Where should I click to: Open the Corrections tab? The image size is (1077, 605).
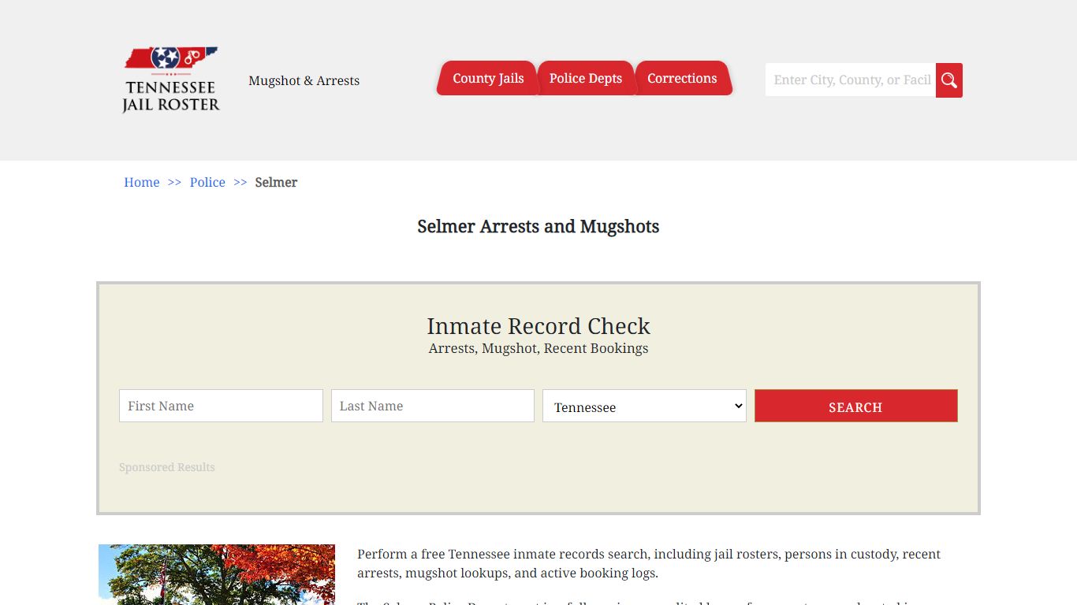pyautogui.click(x=683, y=78)
